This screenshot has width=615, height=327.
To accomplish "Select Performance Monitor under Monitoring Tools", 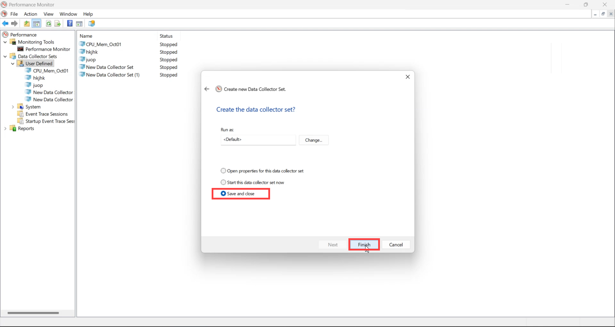I will tap(48, 49).
